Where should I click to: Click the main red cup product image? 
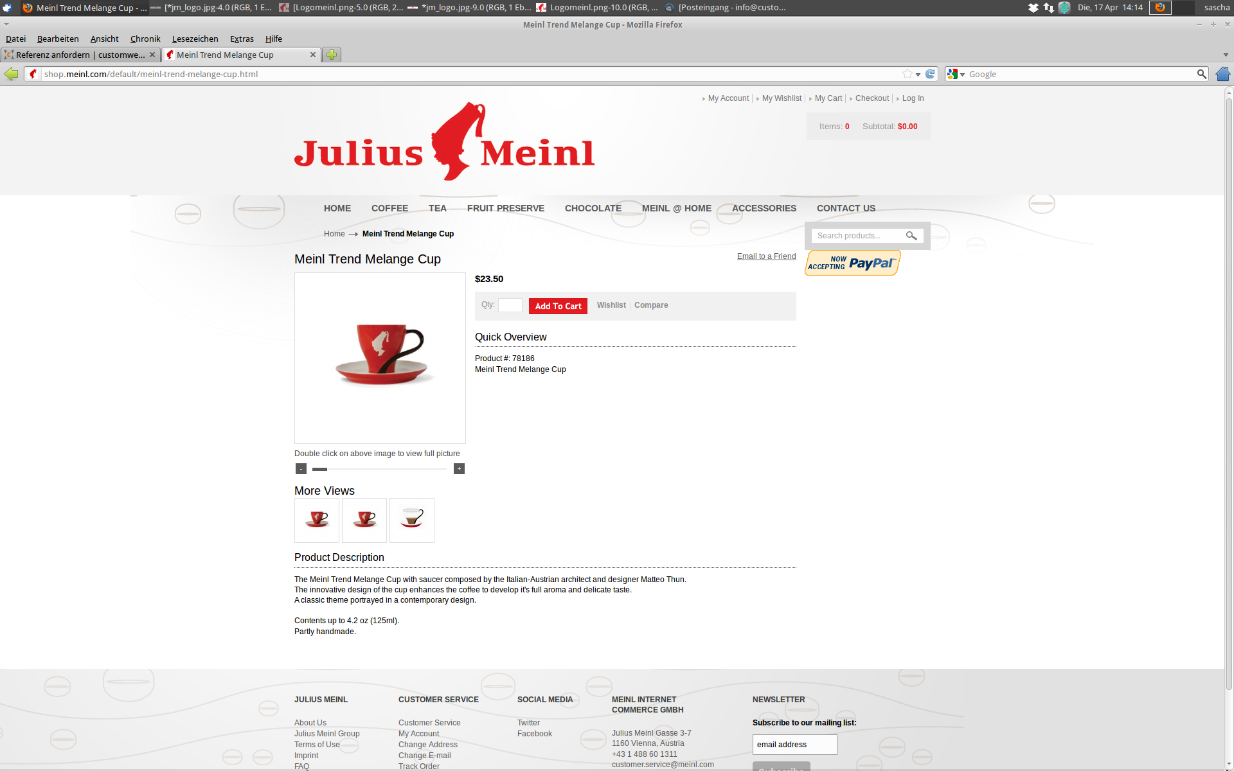380,358
